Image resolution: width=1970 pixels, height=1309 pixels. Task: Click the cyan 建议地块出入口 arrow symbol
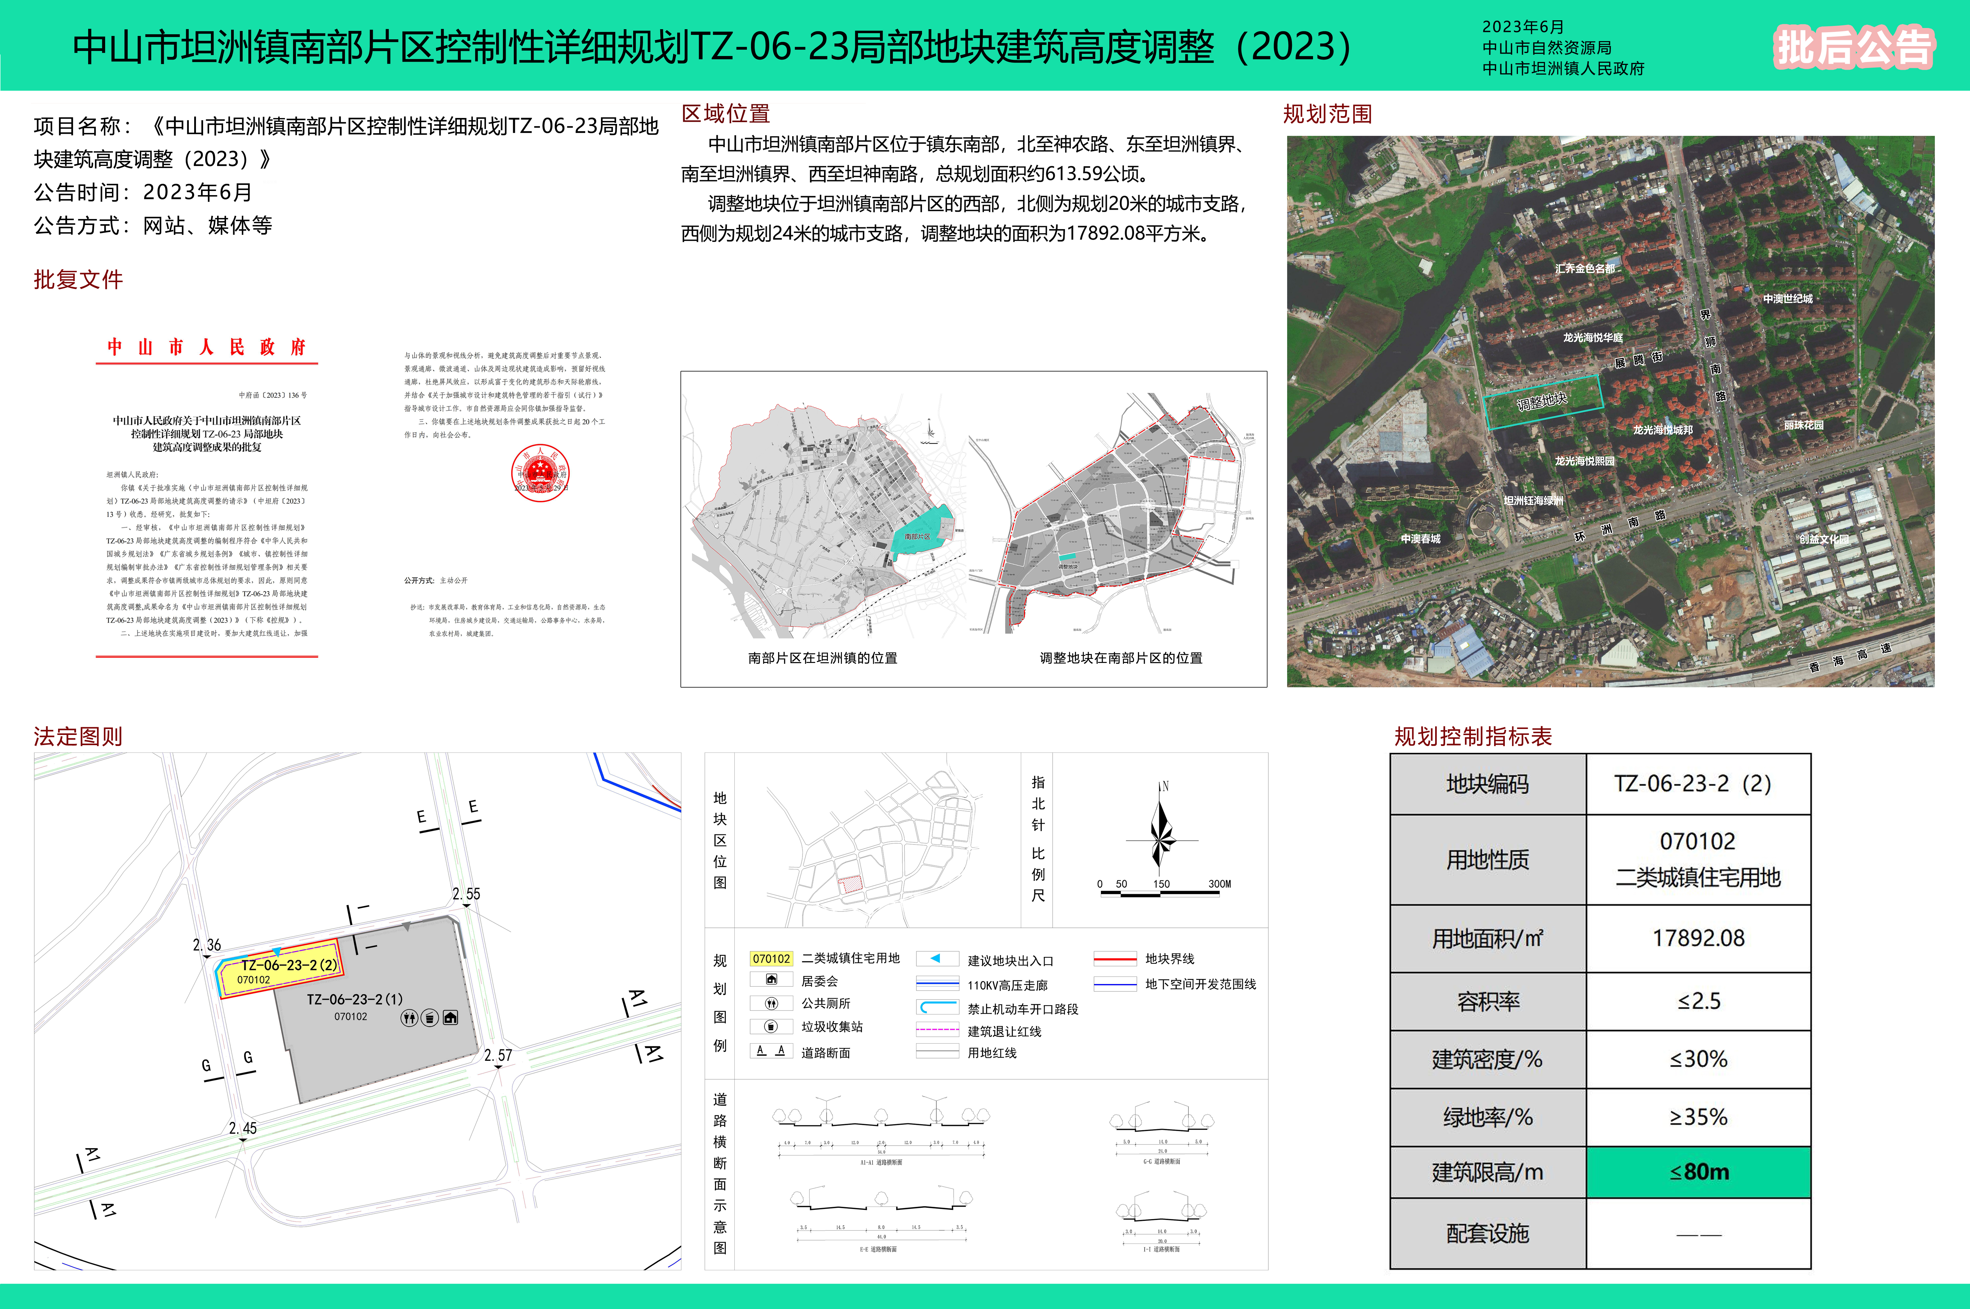click(936, 958)
